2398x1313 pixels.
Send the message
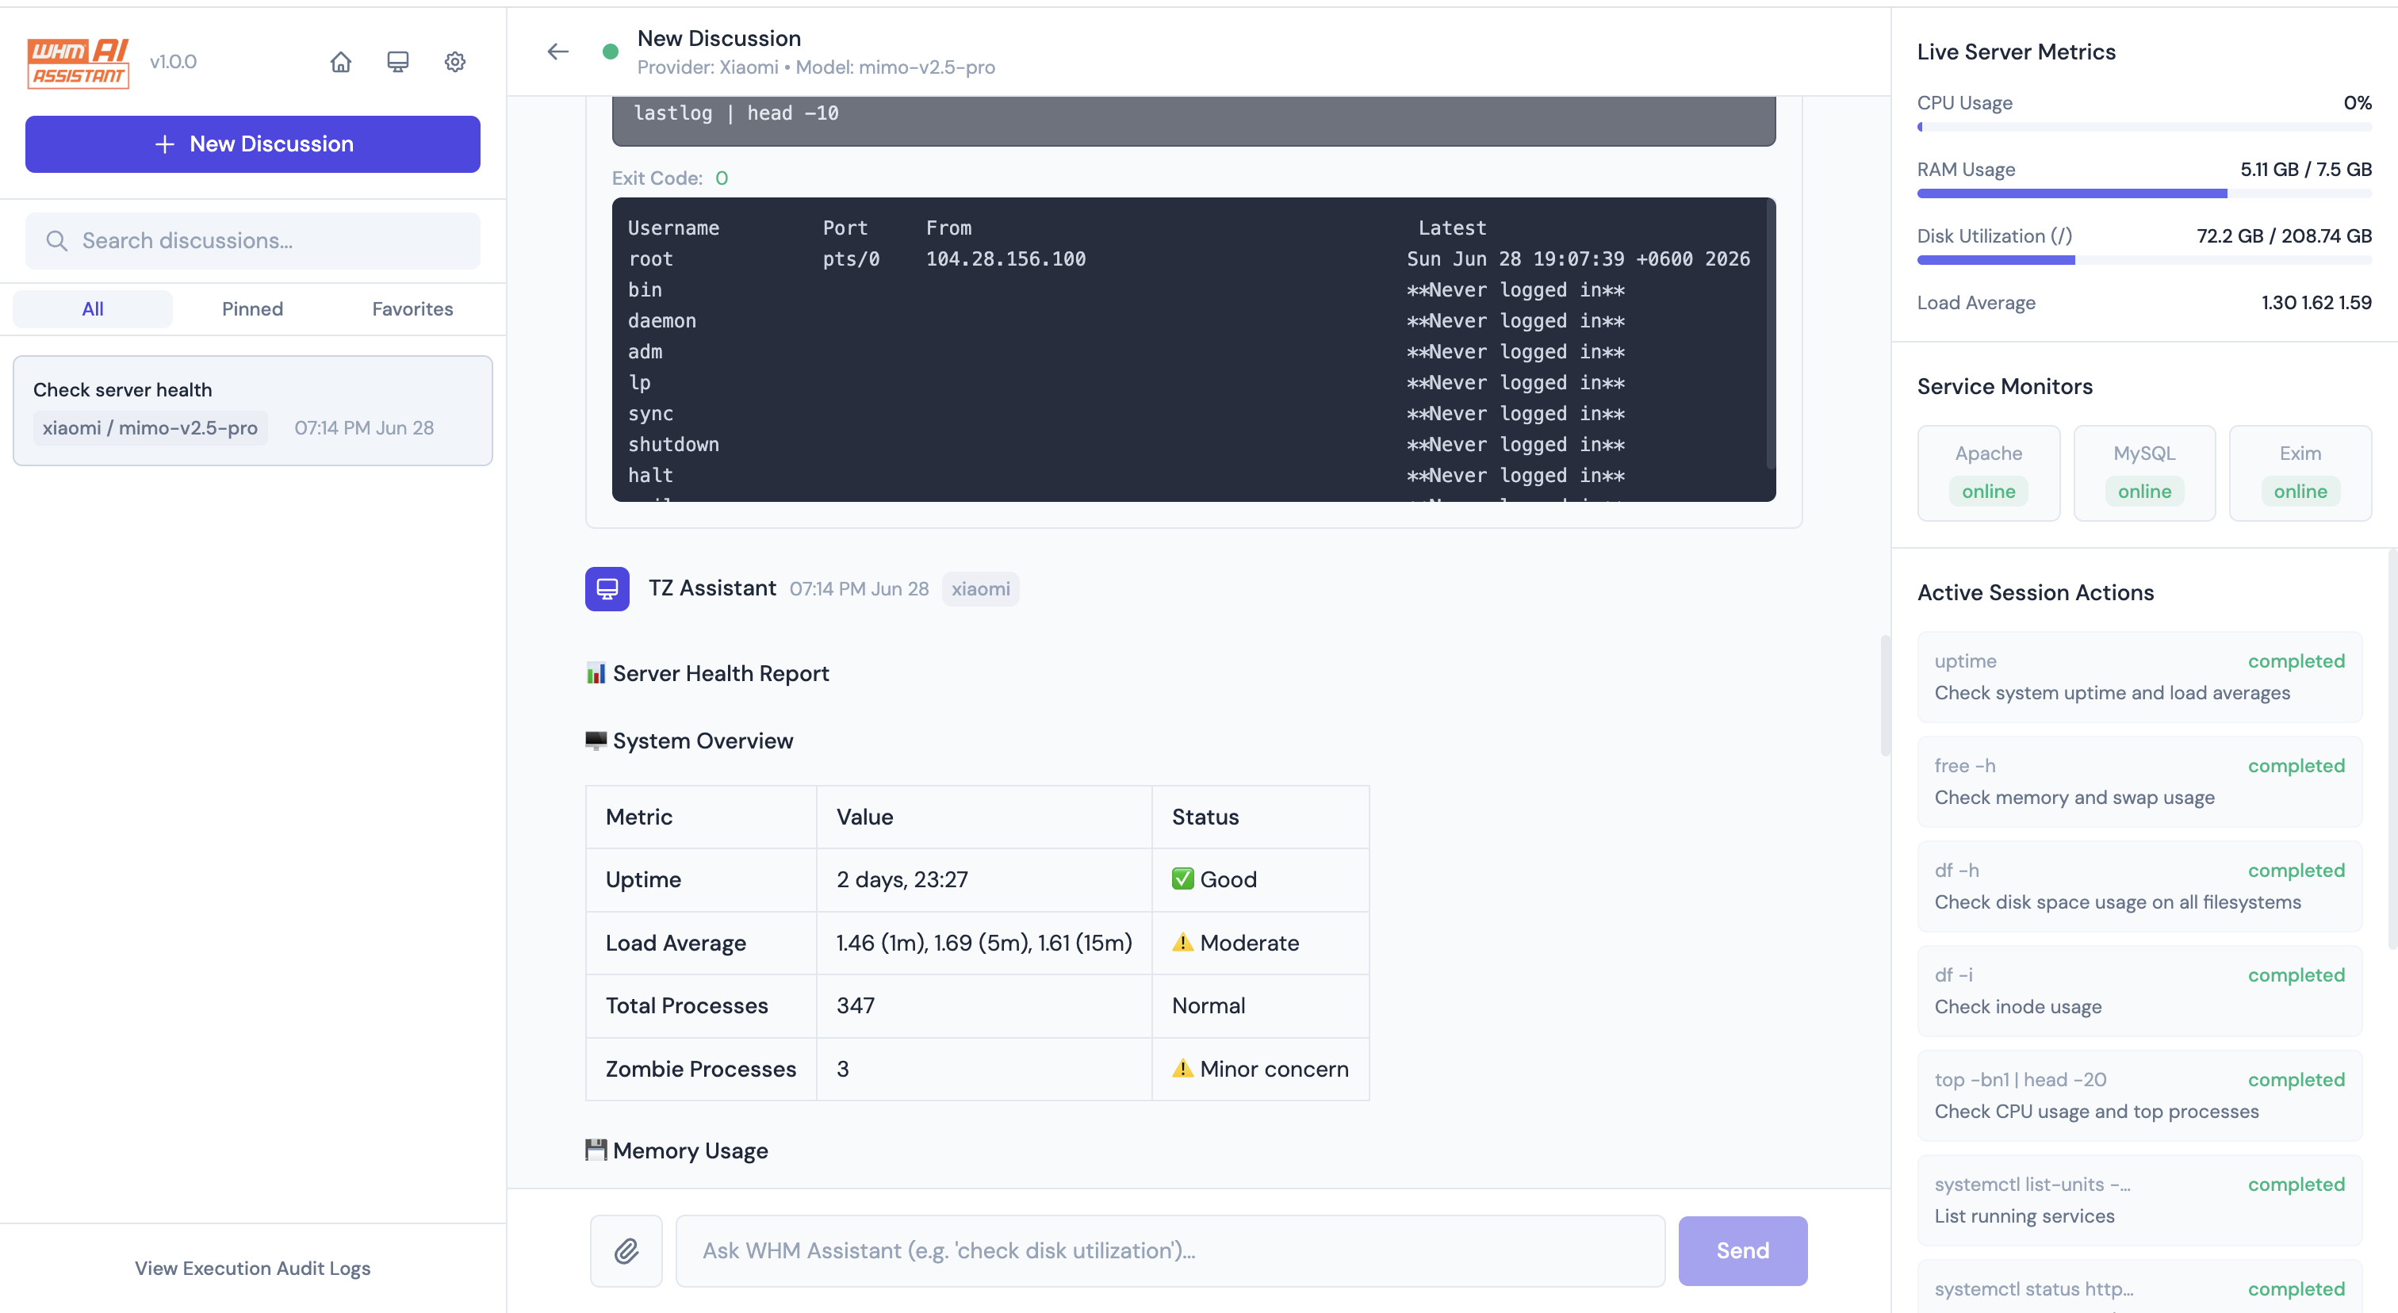[1743, 1250]
